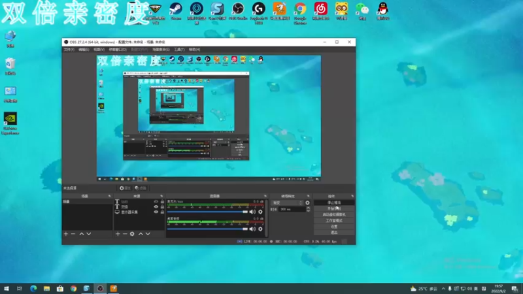
Task: Start the Virtual Camera
Action: pos(334,215)
